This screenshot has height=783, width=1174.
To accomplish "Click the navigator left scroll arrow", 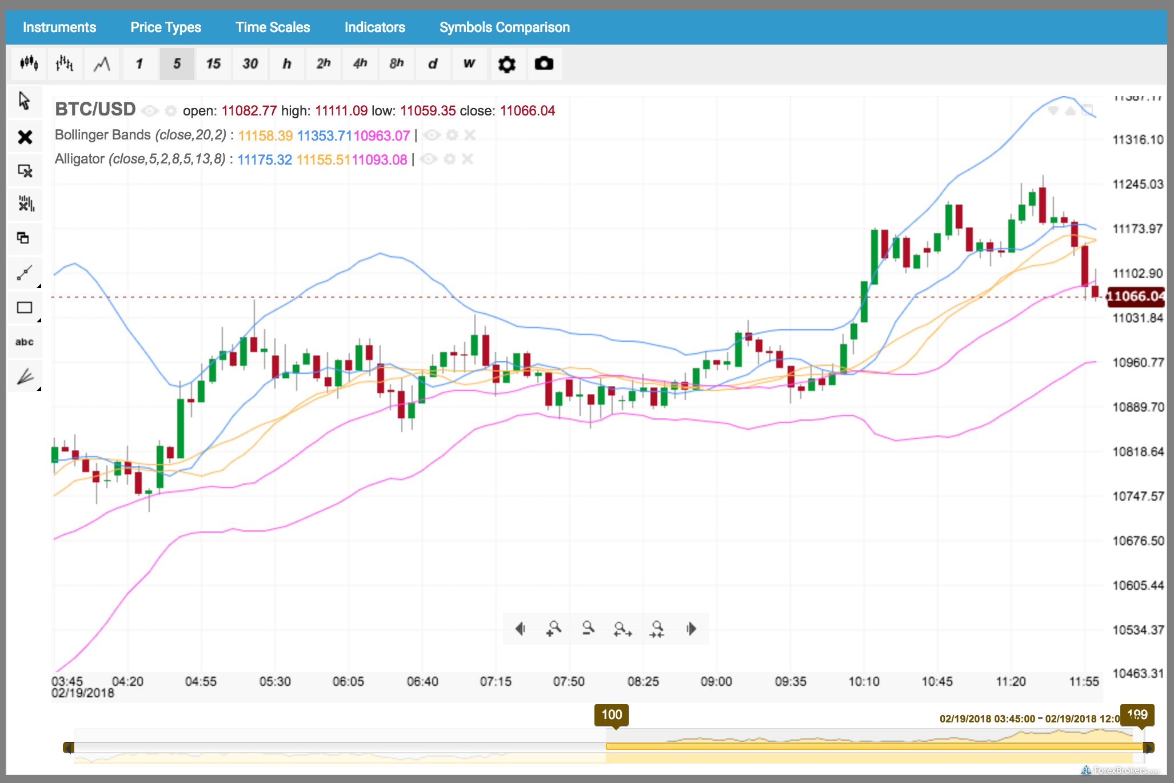I will pyautogui.click(x=69, y=747).
